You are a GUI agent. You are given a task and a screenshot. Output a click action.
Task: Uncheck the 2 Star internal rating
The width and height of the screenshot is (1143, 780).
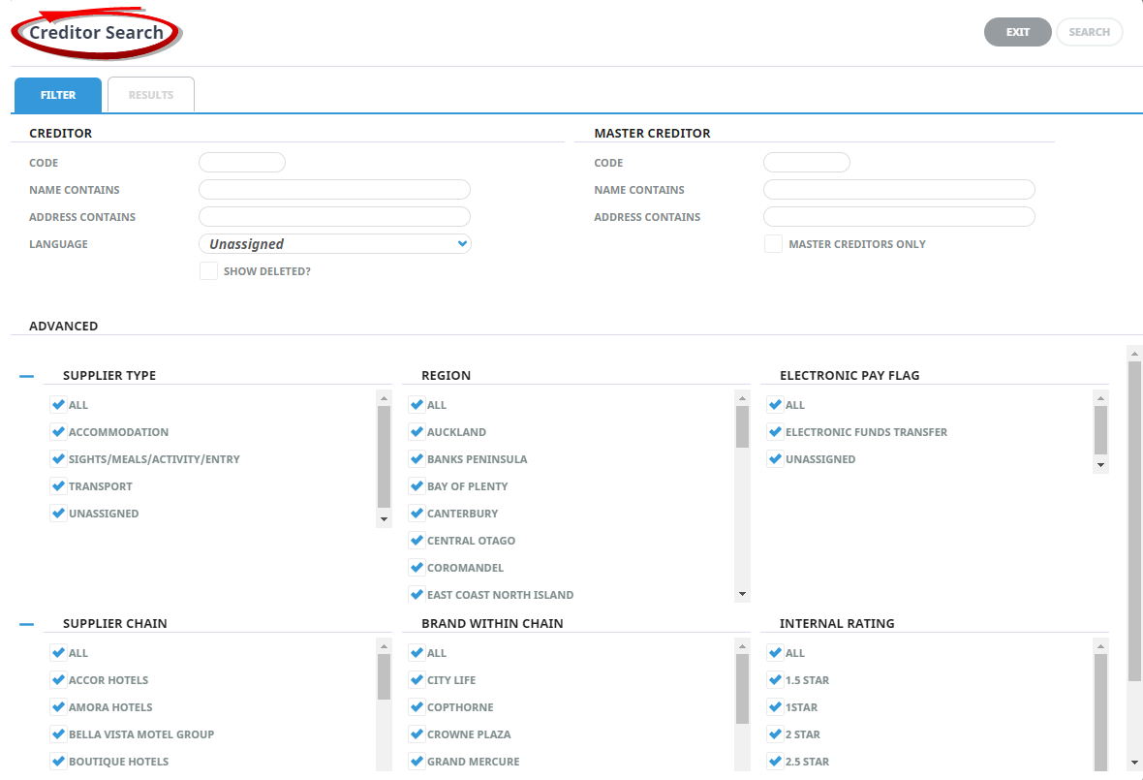(x=775, y=734)
